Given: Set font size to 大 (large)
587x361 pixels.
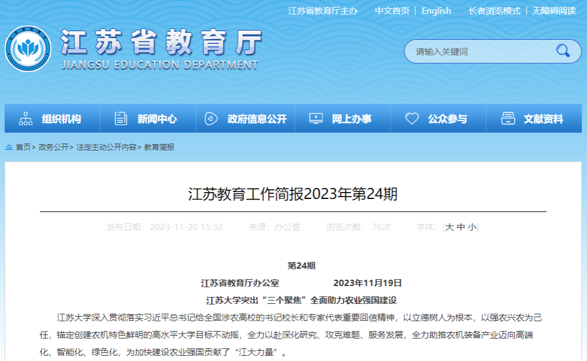Looking at the screenshot, I should click(x=449, y=227).
